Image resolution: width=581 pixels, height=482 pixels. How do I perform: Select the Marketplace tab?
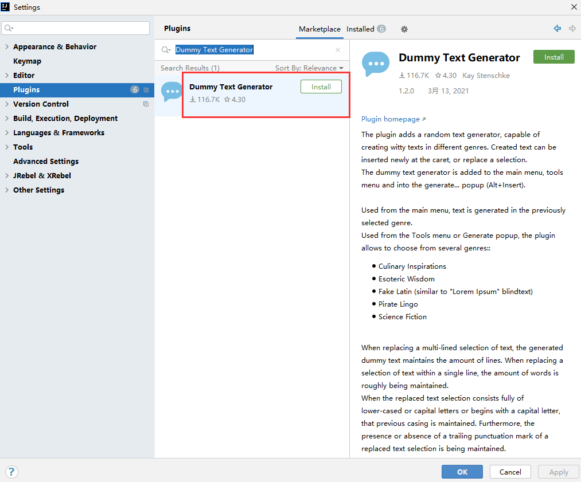point(319,29)
